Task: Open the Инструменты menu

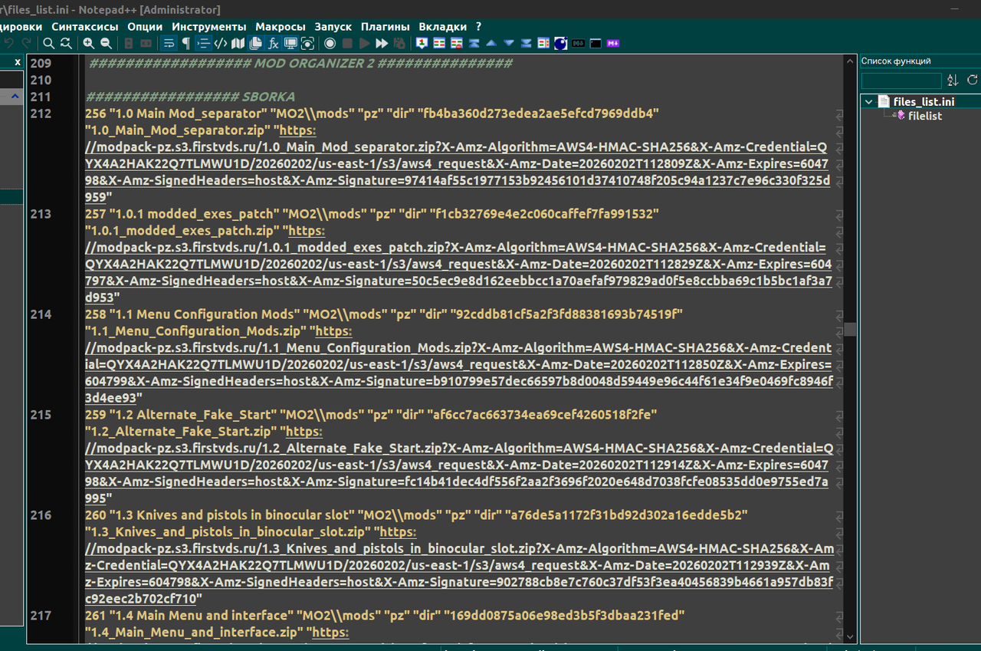Action: coord(209,26)
